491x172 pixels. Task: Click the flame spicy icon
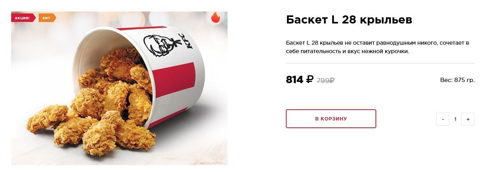pyautogui.click(x=215, y=18)
